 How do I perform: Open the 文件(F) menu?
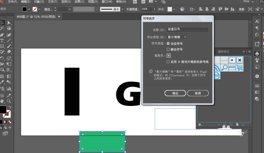12,2
